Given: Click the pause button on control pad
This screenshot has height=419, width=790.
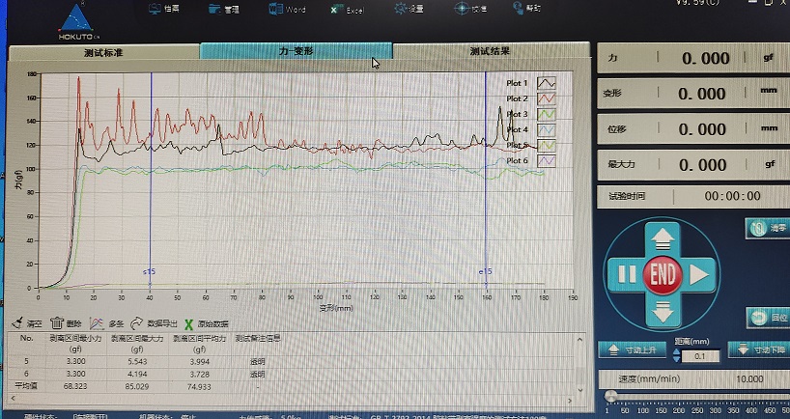Looking at the screenshot, I should point(625,275).
